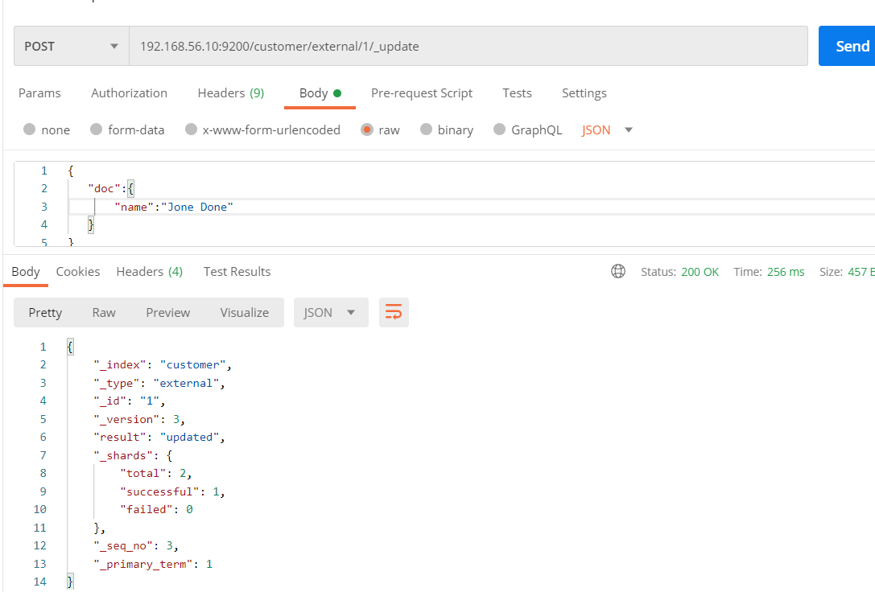Open the Params tab
The image size is (875, 592).
[39, 93]
